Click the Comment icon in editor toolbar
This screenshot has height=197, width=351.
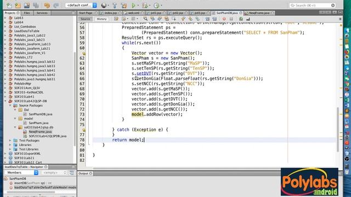tap(241, 19)
